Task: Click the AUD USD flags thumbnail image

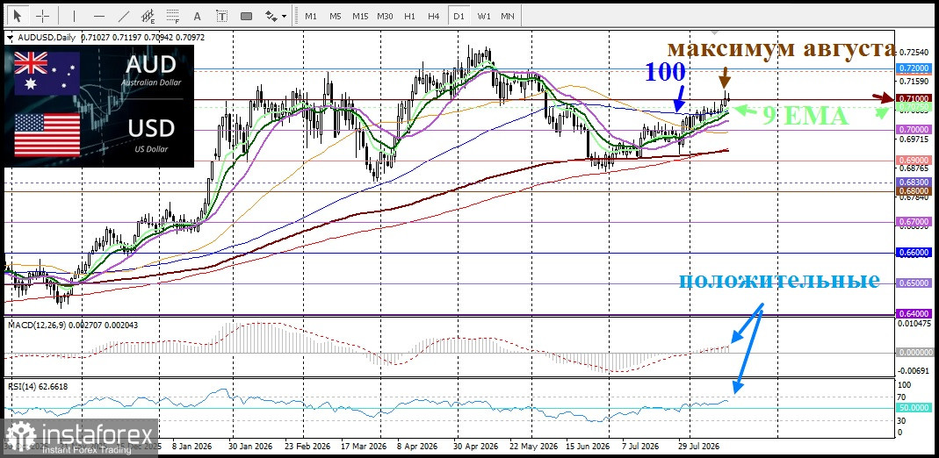Action: (98, 106)
